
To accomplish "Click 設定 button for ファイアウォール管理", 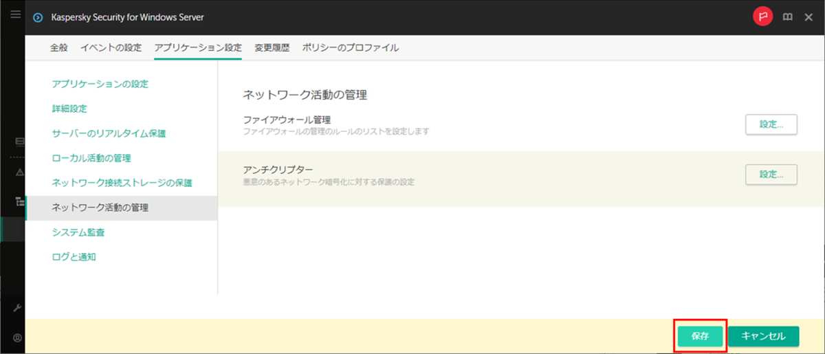I will [771, 124].
